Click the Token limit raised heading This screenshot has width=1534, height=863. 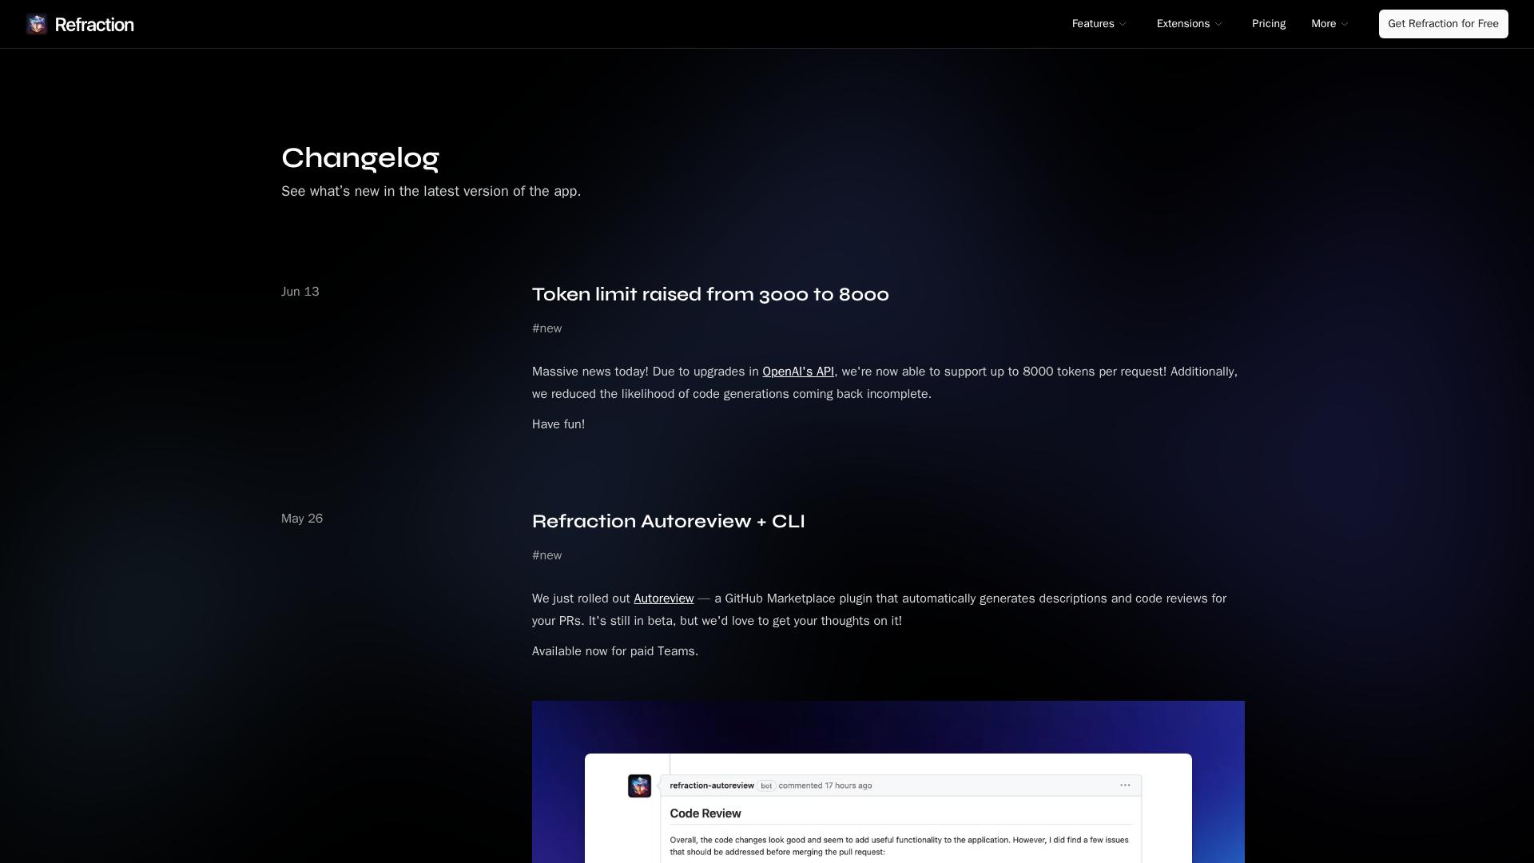(709, 294)
